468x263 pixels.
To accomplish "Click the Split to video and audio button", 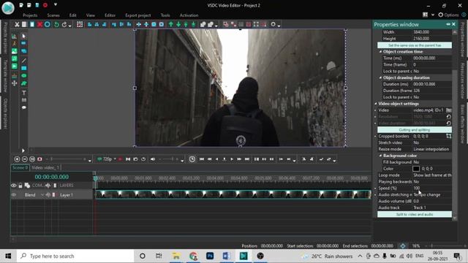I will [x=415, y=214].
